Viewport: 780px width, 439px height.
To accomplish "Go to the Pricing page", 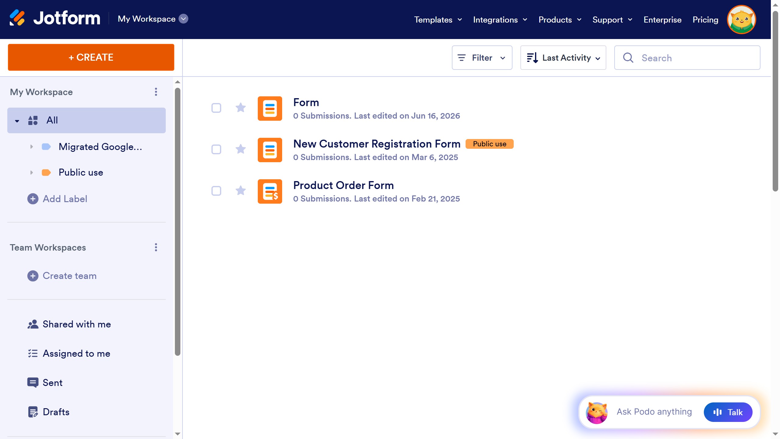I will [705, 20].
